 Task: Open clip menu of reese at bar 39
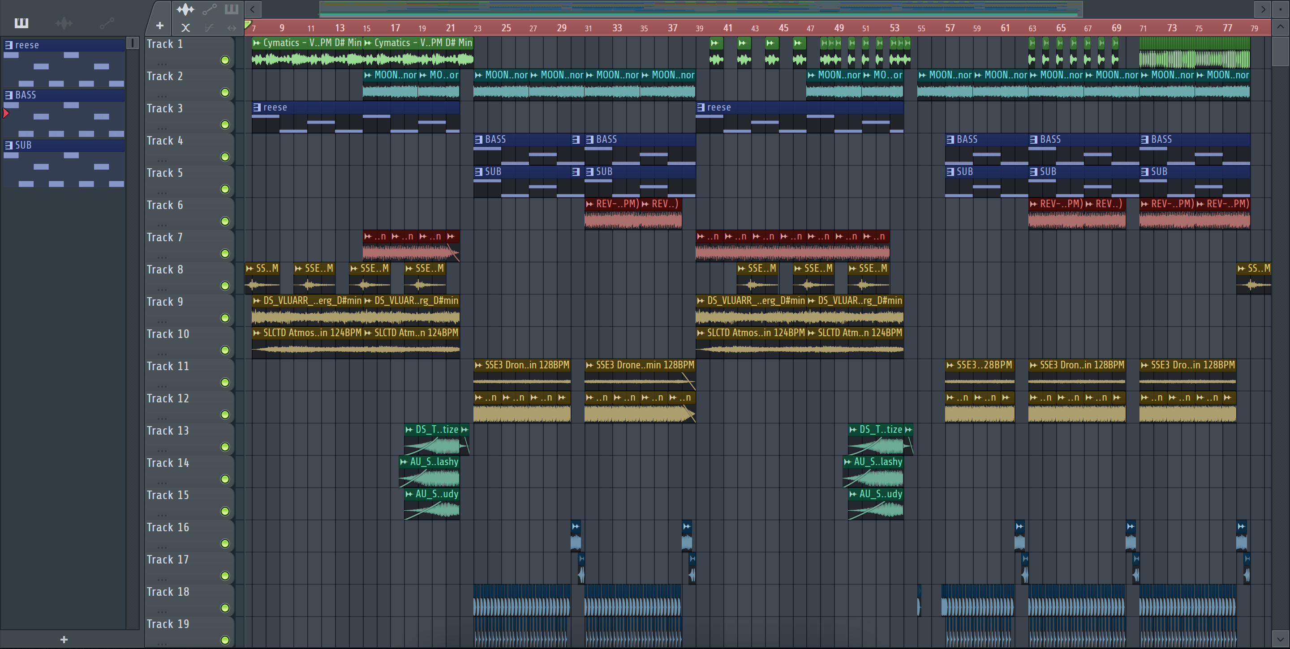pyautogui.click(x=701, y=107)
